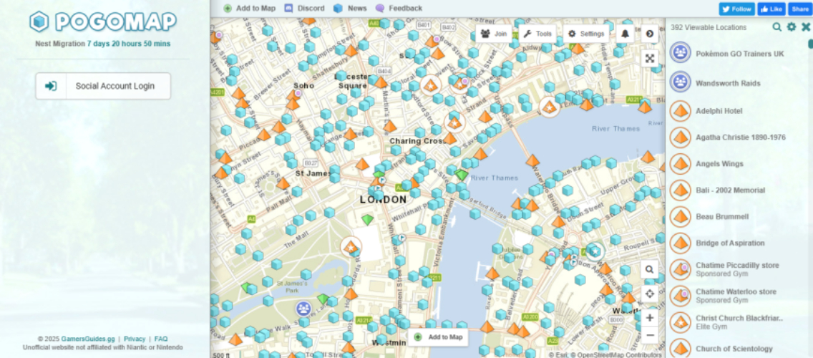Select Christ Church Blackfriar.. elite gym
The image size is (813, 358).
click(739, 322)
